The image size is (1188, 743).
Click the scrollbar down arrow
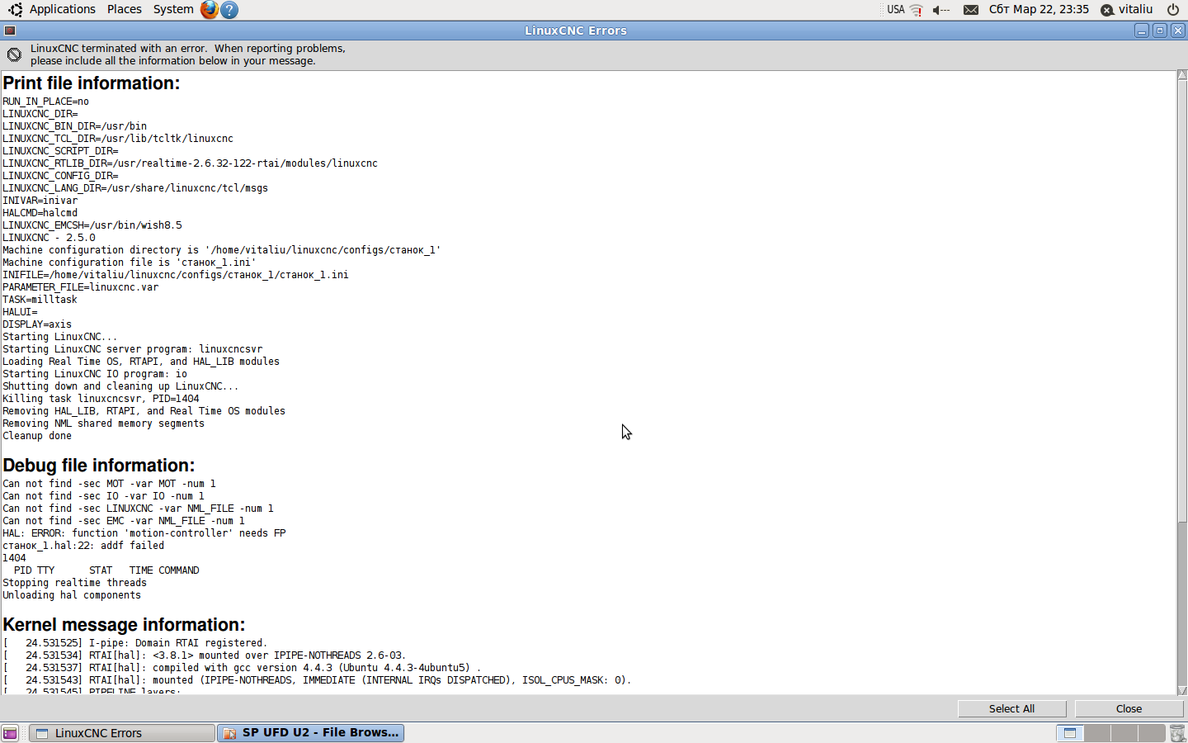coord(1182,690)
